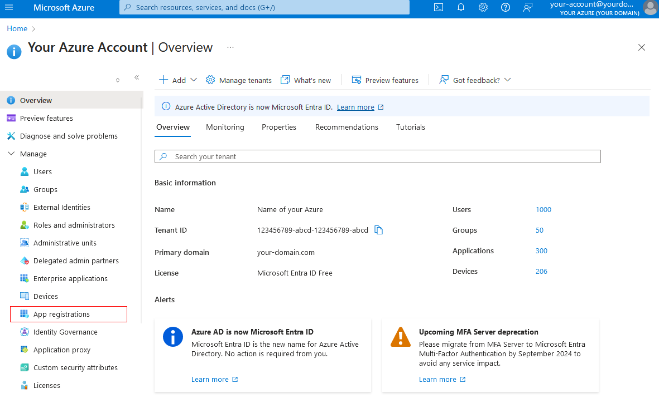
Task: Open the Got feedback? dropdown
Action: coord(475,80)
